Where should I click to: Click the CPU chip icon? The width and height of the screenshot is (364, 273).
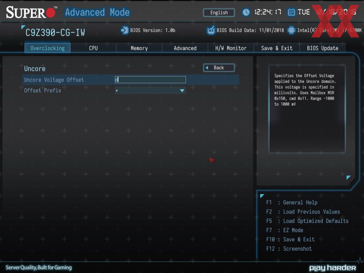point(291,30)
